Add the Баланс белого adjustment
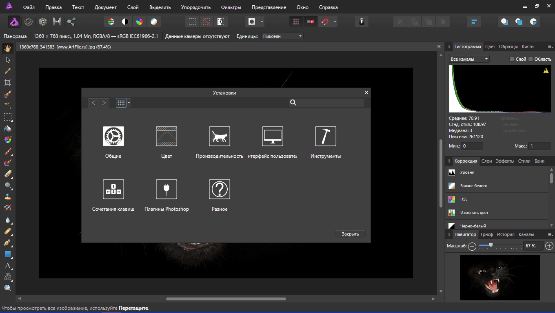This screenshot has height=313, width=555. click(497, 186)
